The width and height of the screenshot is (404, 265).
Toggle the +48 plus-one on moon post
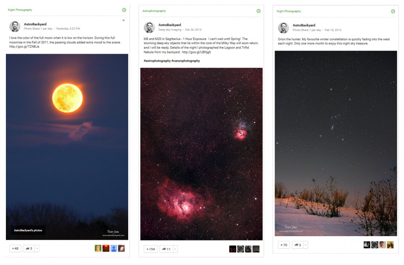(15, 248)
